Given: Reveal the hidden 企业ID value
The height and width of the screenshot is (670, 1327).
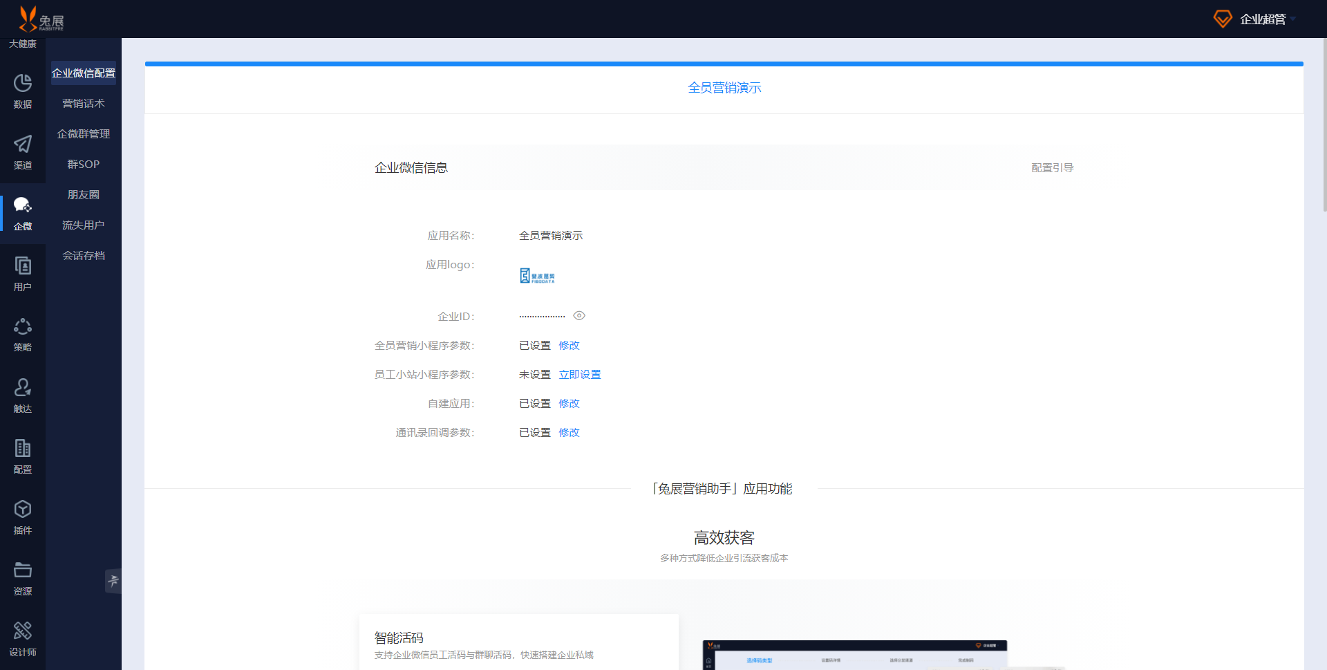Looking at the screenshot, I should pyautogui.click(x=579, y=316).
